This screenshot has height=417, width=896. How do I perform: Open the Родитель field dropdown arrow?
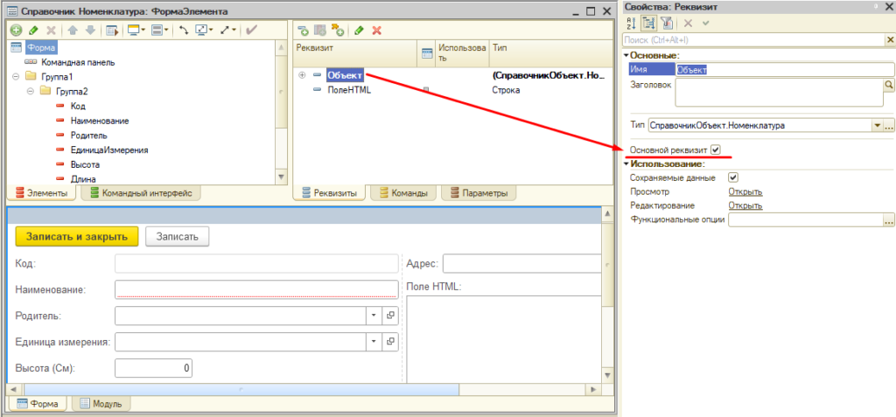click(374, 316)
